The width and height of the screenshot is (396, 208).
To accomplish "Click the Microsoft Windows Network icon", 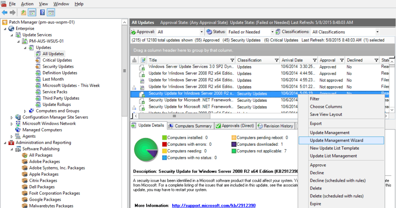I will [x=18, y=123].
